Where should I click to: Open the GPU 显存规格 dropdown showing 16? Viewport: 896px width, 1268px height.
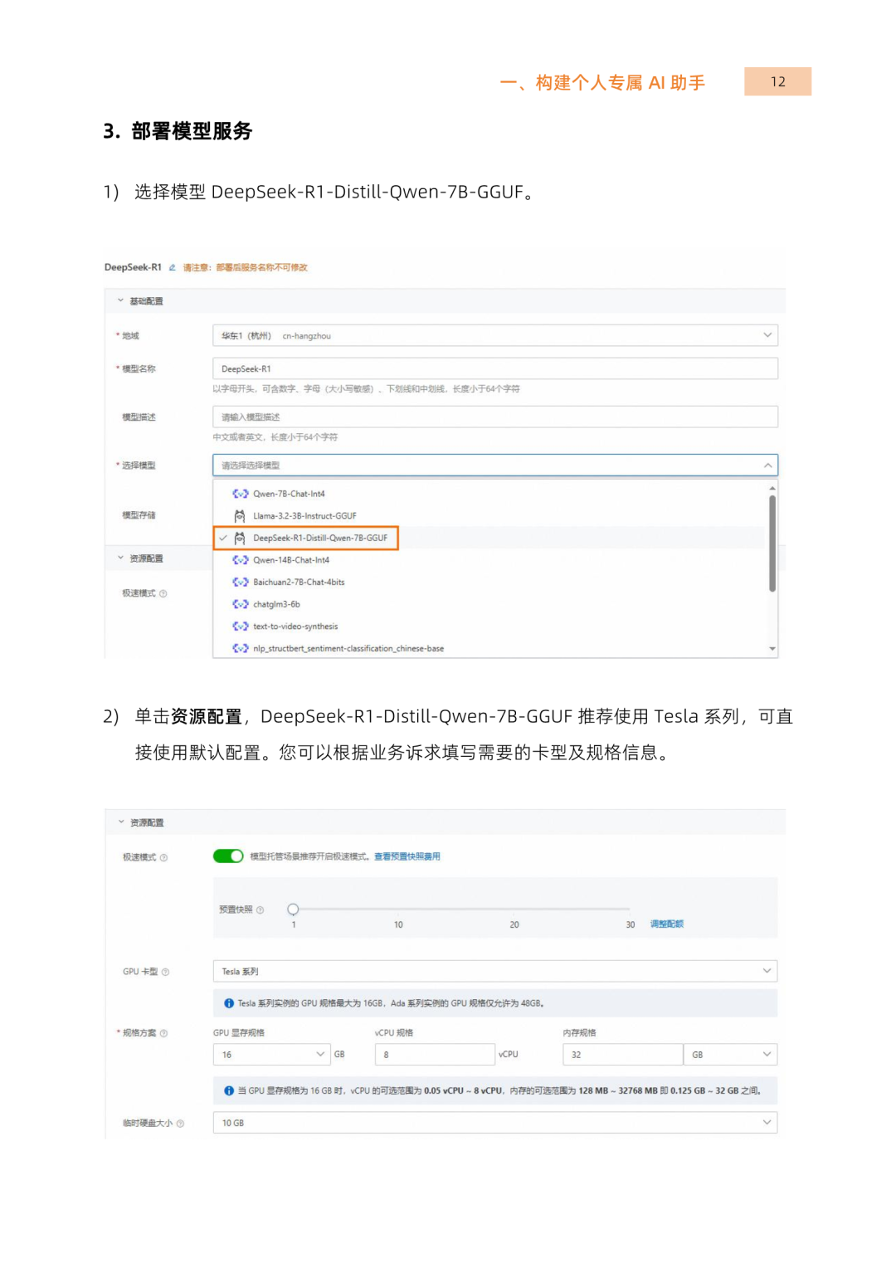point(271,1055)
